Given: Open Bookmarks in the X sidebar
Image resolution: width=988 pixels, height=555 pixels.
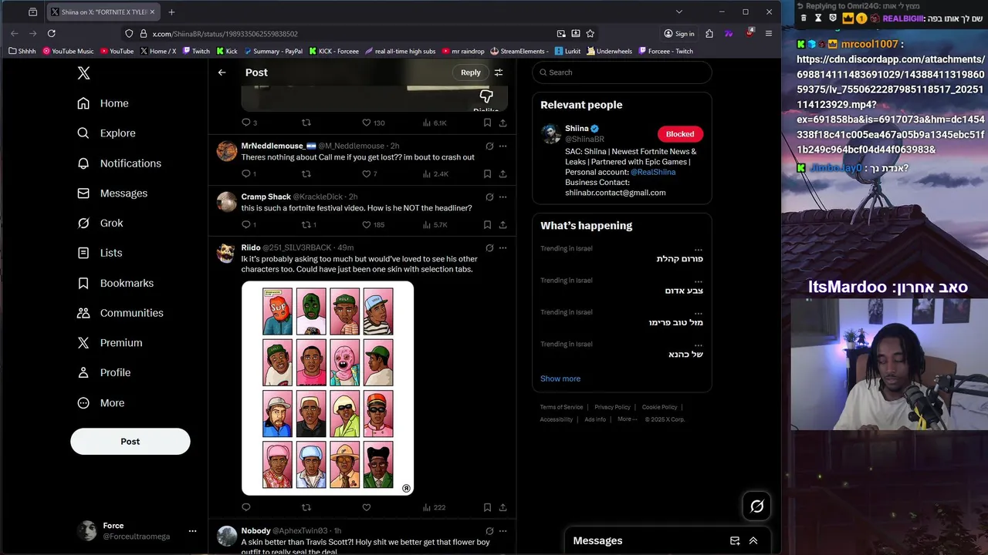Looking at the screenshot, I should coord(116,283).
